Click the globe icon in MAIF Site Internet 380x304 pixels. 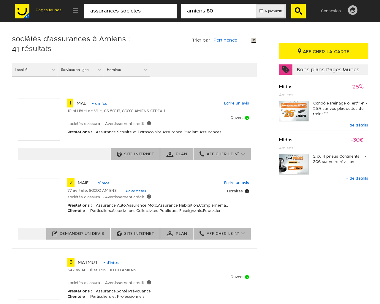tap(119, 234)
